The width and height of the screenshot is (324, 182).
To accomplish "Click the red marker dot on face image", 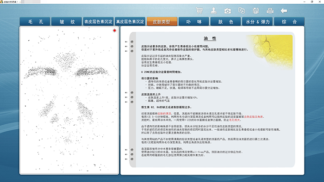I will click(x=114, y=30).
